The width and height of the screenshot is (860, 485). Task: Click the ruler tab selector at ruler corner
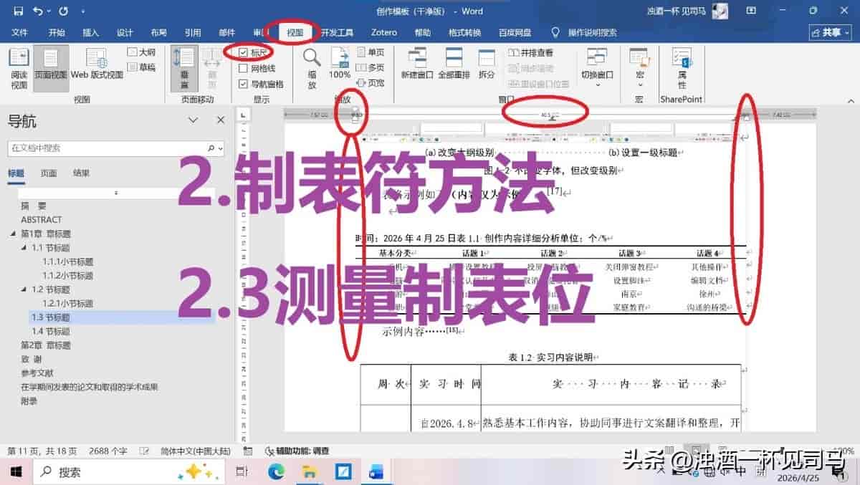pos(243,115)
